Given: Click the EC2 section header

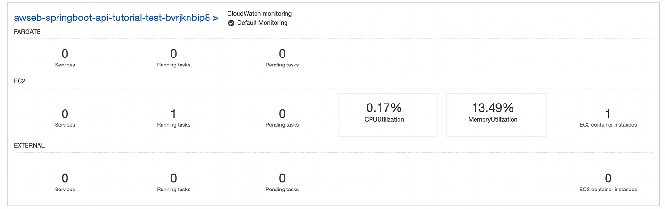Looking at the screenshot, I should (19, 81).
